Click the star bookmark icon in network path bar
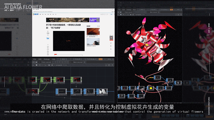 click(49, 65)
